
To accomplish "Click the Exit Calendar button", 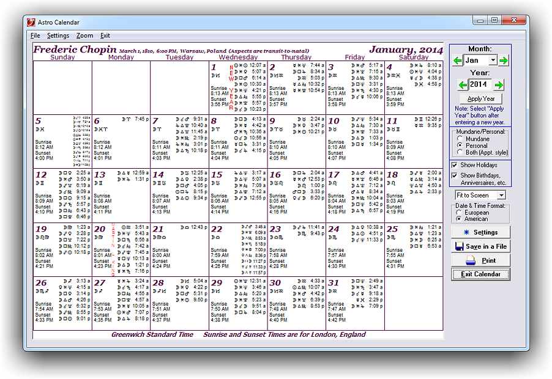I will [480, 274].
